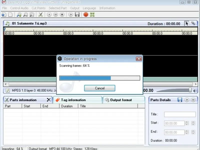Image resolution: width=200 pixels, height=150 pixels.
Task: Click the End time field
Action: pos(174,132)
